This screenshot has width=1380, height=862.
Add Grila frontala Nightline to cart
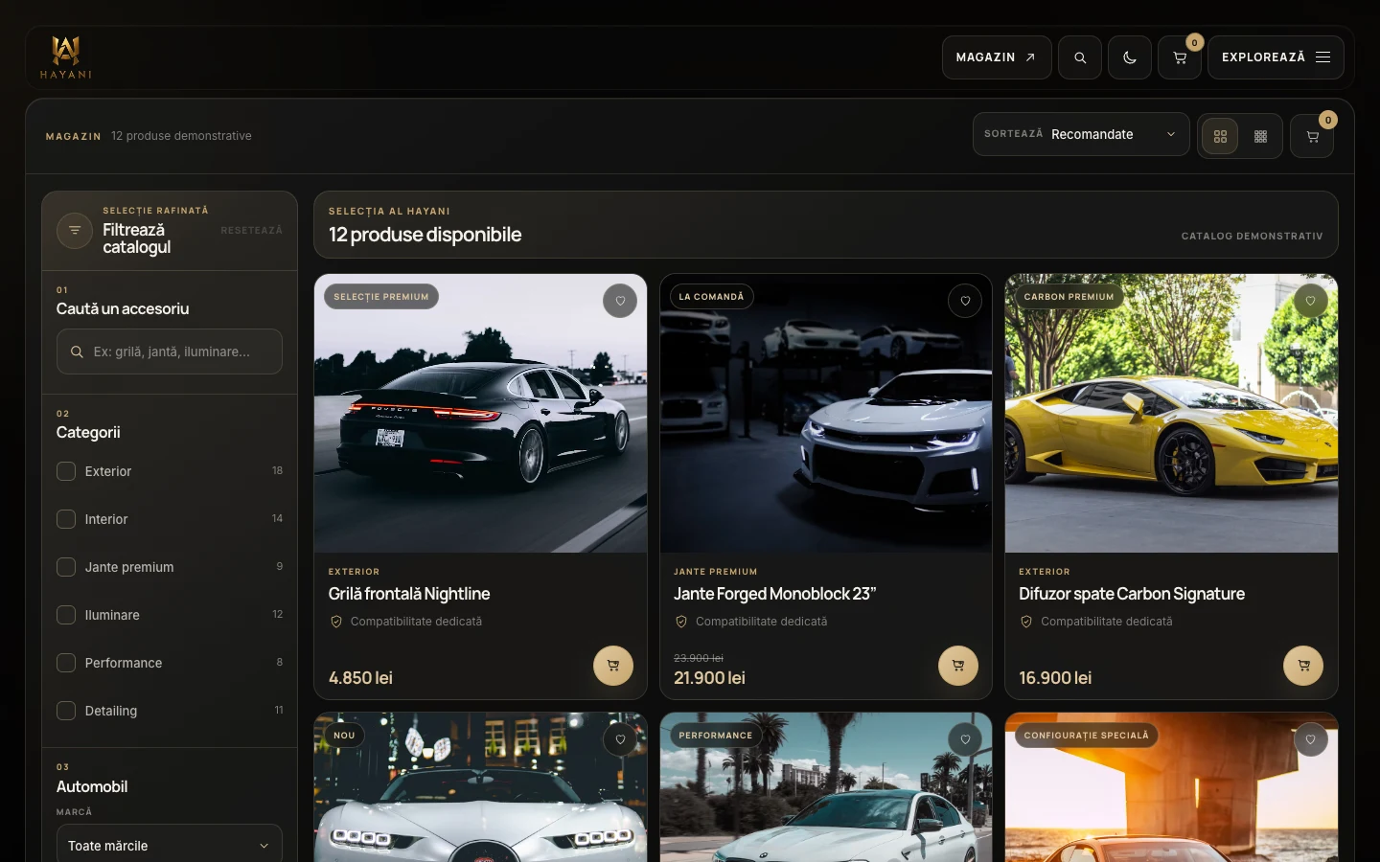tap(613, 666)
